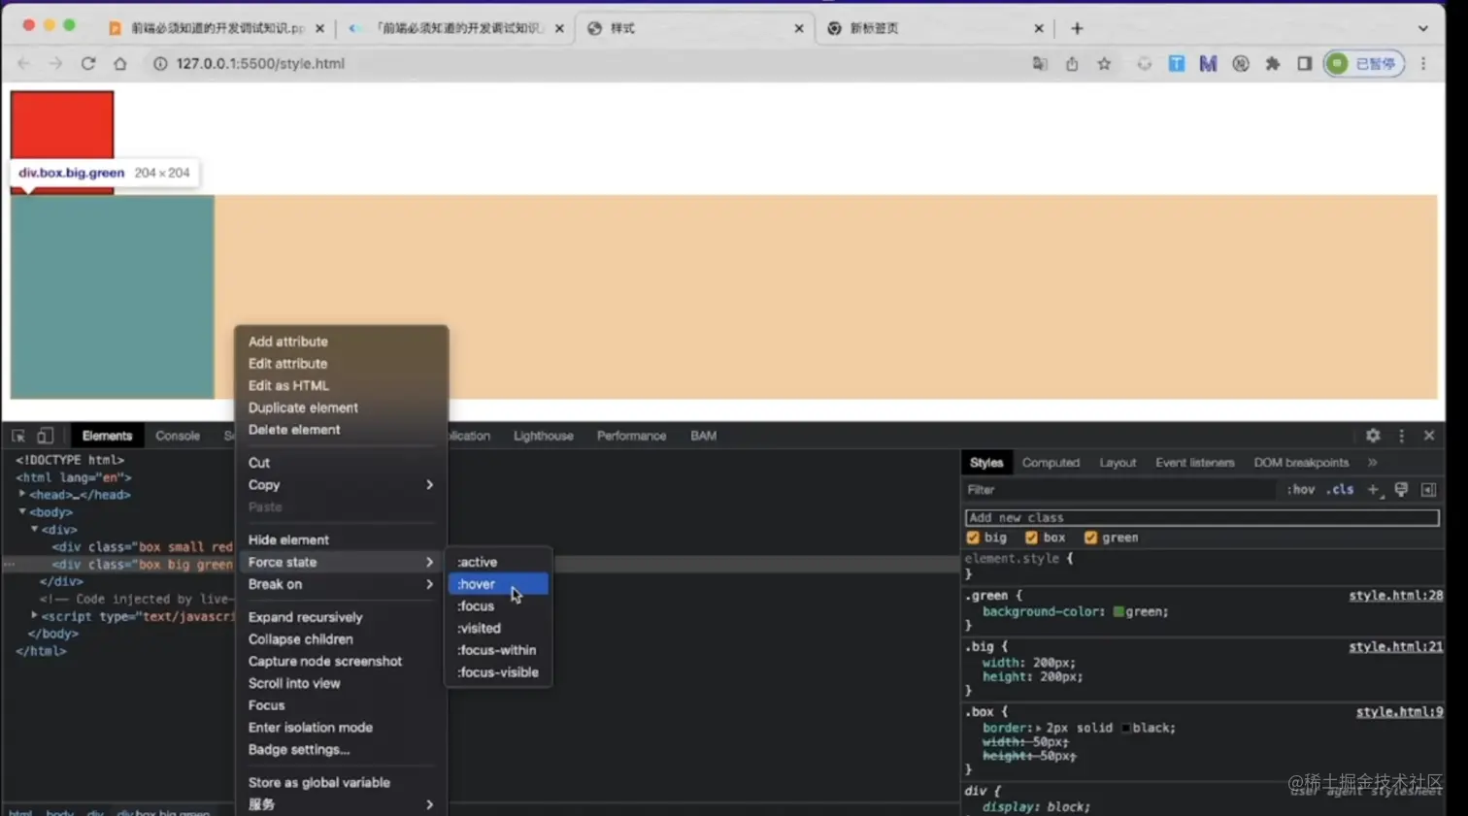Choose :active in Force state submenu

(498, 562)
